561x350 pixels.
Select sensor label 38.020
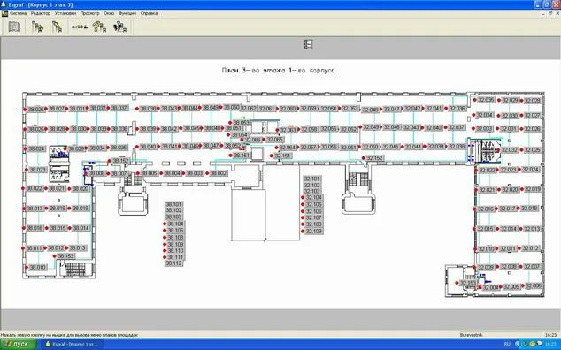coord(81,188)
